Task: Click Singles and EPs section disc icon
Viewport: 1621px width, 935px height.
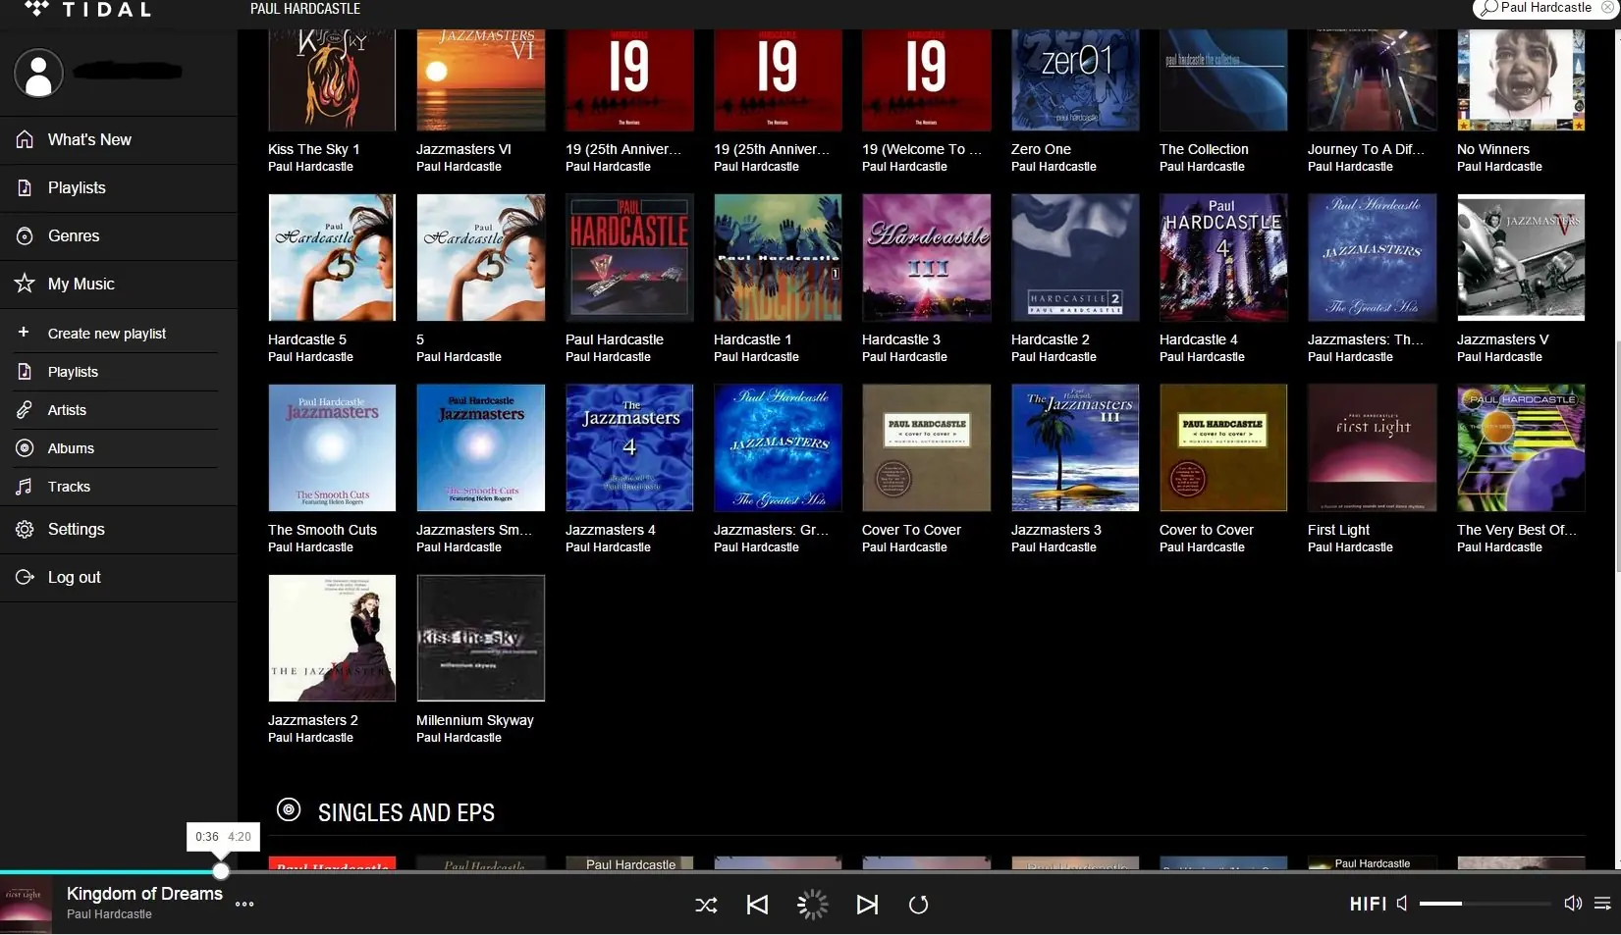Action: tap(289, 809)
